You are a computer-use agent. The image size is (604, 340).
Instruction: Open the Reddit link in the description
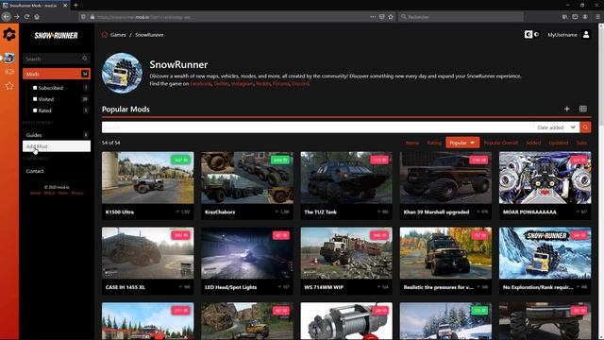click(x=263, y=84)
